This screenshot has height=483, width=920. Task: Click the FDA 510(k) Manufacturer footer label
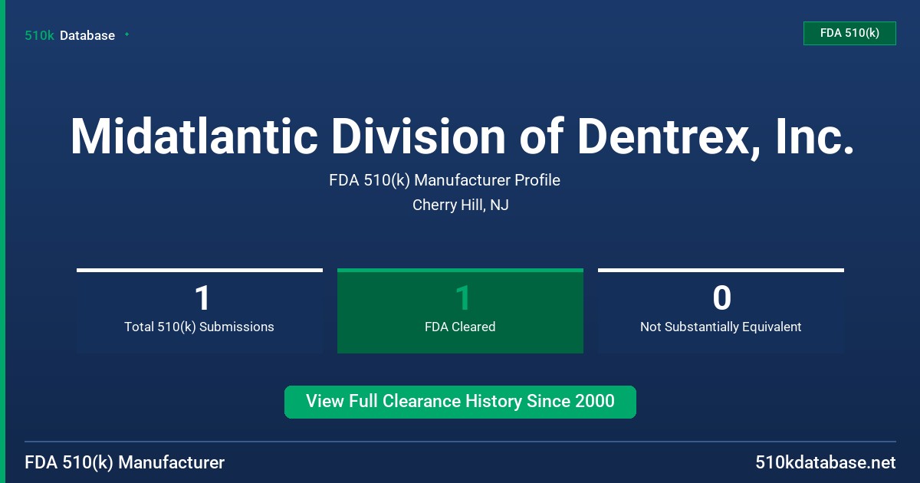pyautogui.click(x=125, y=463)
